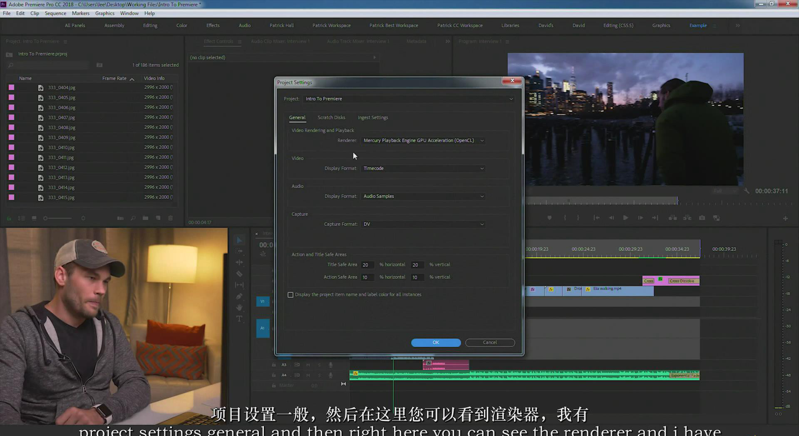799x436 pixels.
Task: Select the Selection tool in timeline tools
Action: click(239, 240)
